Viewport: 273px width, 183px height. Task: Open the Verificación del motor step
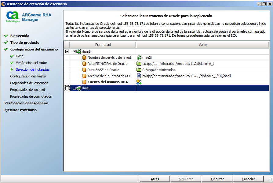(x=31, y=63)
